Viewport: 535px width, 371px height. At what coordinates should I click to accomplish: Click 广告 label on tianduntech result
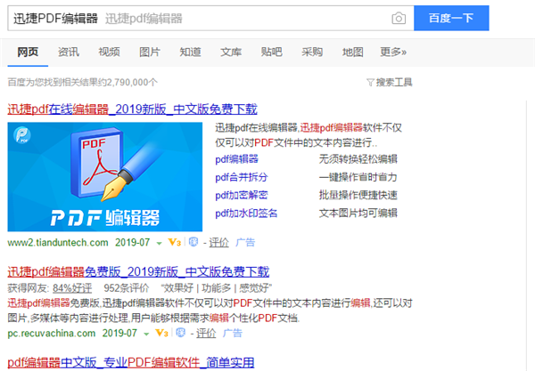tap(245, 242)
